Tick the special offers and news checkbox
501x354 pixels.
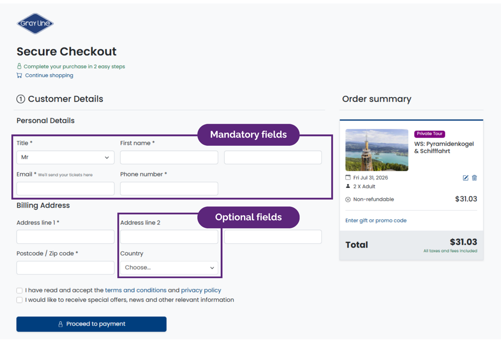[x=20, y=300]
